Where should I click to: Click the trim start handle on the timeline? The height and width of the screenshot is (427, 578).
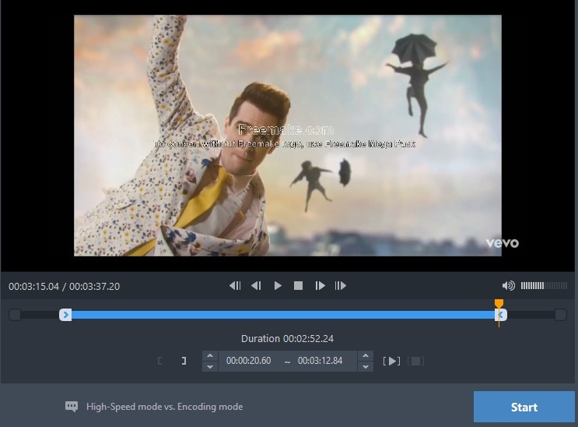coord(65,315)
